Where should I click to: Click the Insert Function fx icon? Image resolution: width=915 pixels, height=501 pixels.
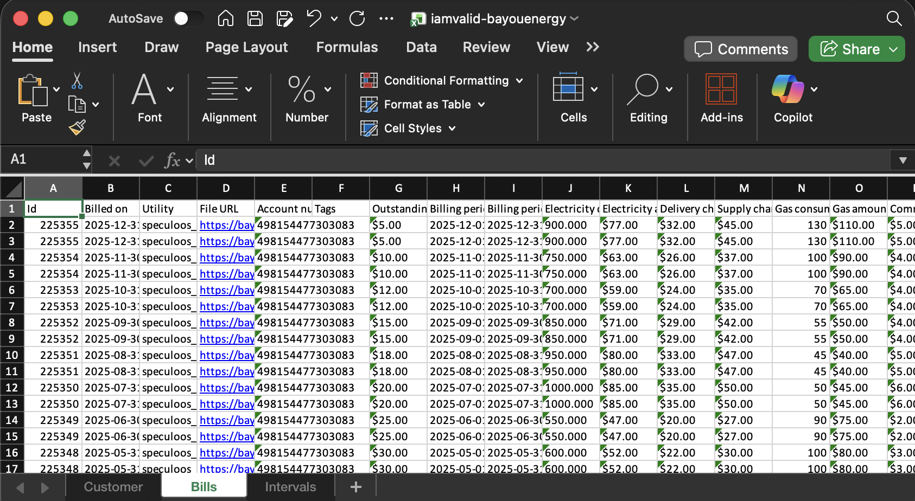173,160
